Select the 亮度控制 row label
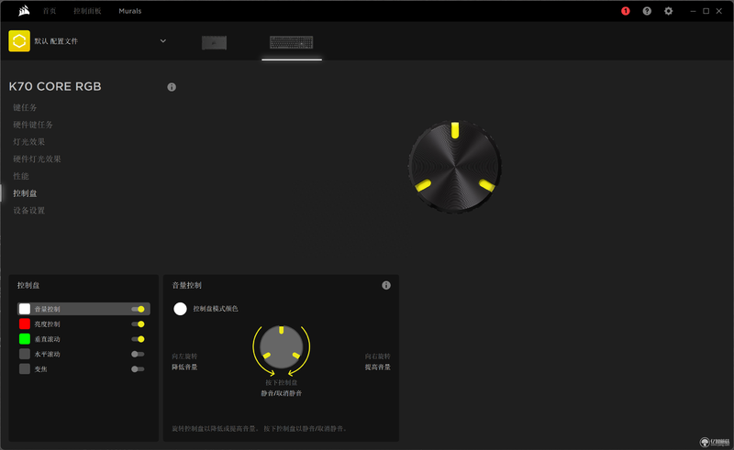734x450 pixels. click(x=48, y=324)
